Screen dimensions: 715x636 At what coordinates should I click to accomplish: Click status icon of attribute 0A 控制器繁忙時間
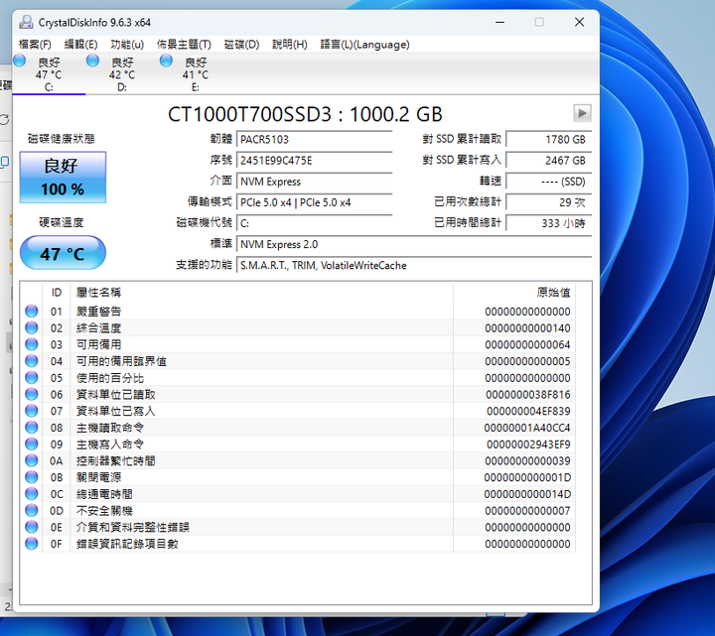[32, 460]
